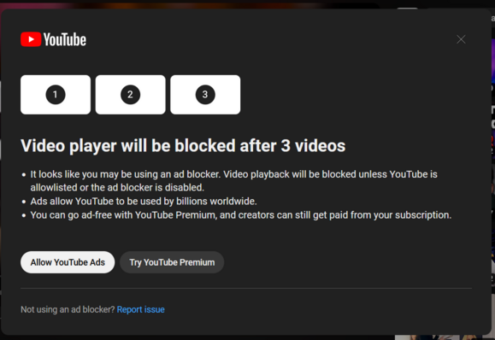Click the black circle badge numbered 3
Image resolution: width=495 pixels, height=340 pixels.
205,94
